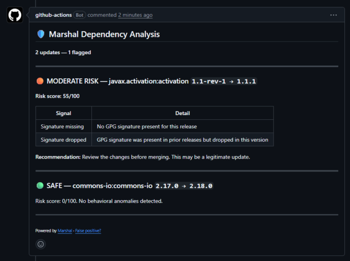The width and height of the screenshot is (350, 261).
Task: Click the 'Signal' table column header
Action: [x=64, y=113]
